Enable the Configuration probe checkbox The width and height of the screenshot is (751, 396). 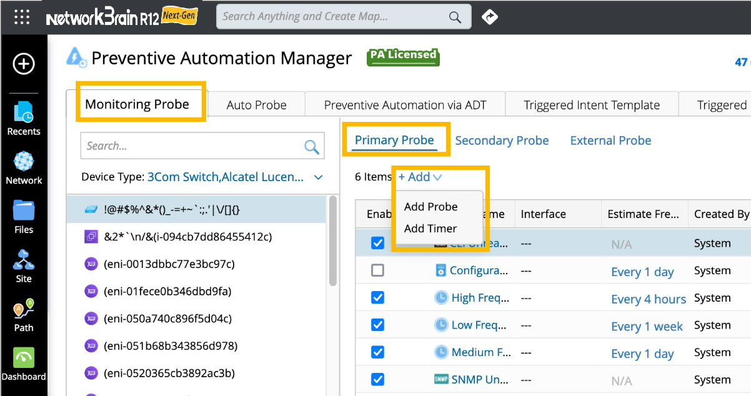pyautogui.click(x=377, y=270)
